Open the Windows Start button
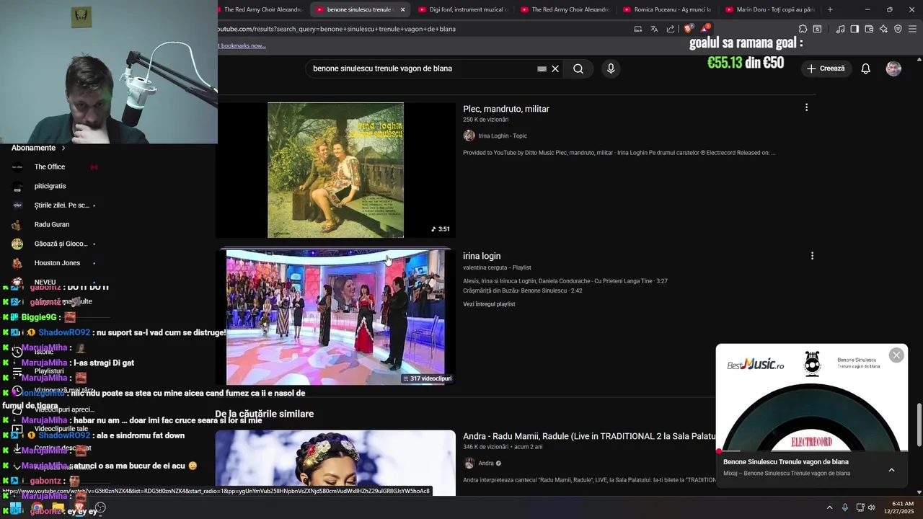 (x=16, y=508)
